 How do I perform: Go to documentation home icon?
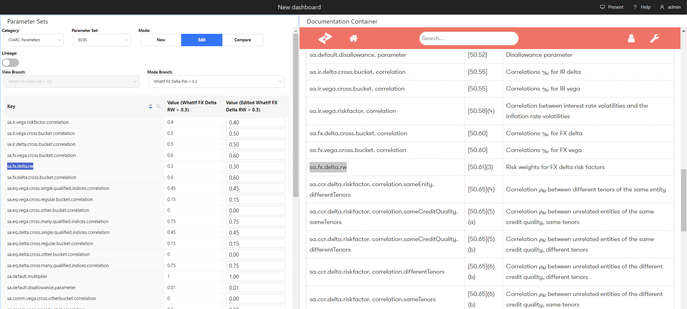pos(353,38)
